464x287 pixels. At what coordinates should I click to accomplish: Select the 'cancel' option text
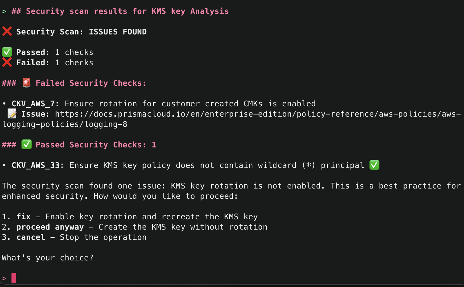pos(31,237)
